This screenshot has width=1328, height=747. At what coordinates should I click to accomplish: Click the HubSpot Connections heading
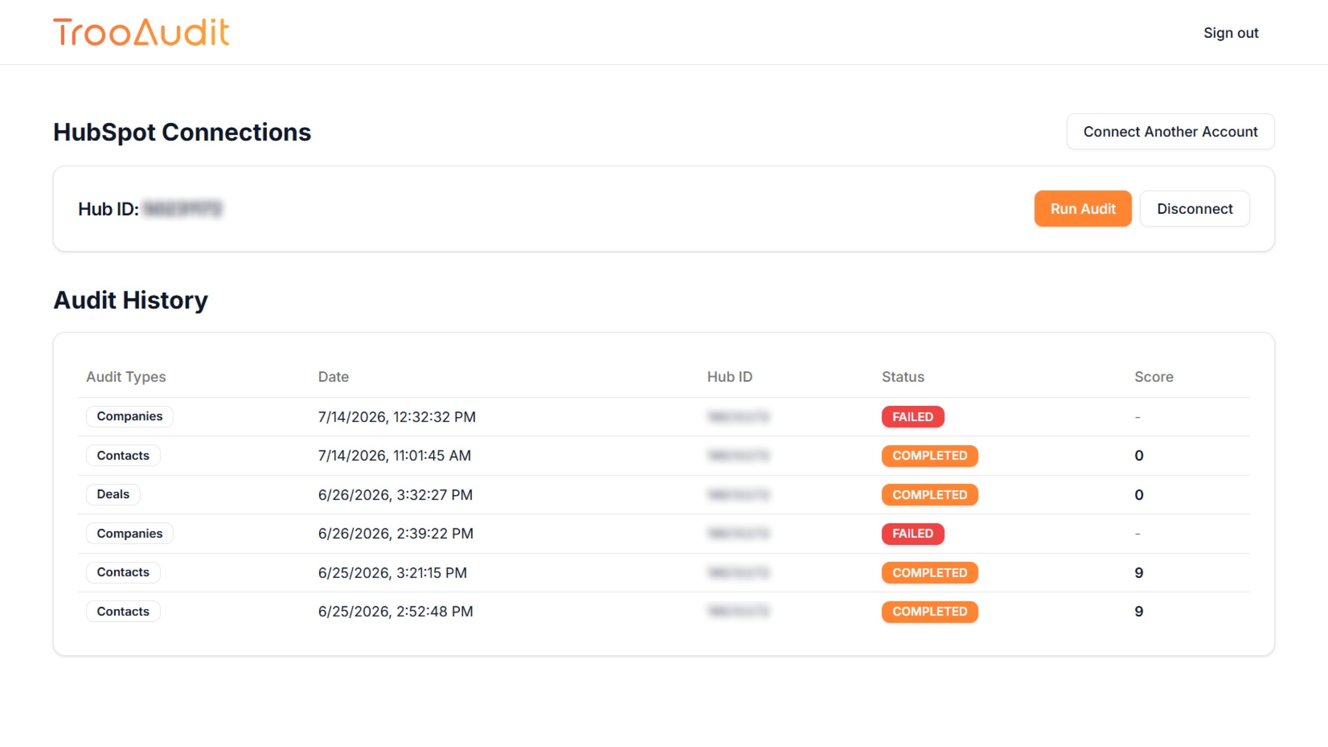pyautogui.click(x=182, y=132)
